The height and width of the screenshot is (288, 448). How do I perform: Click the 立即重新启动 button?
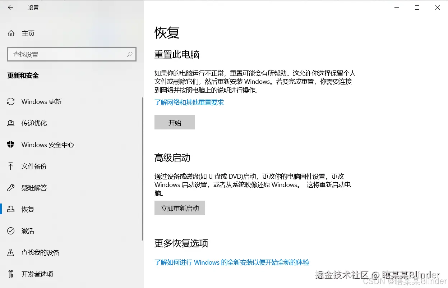180,208
